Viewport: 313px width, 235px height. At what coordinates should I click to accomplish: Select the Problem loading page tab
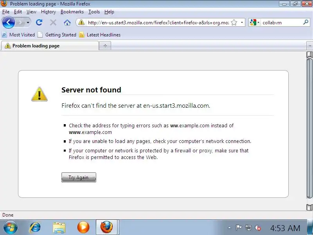(x=50, y=46)
